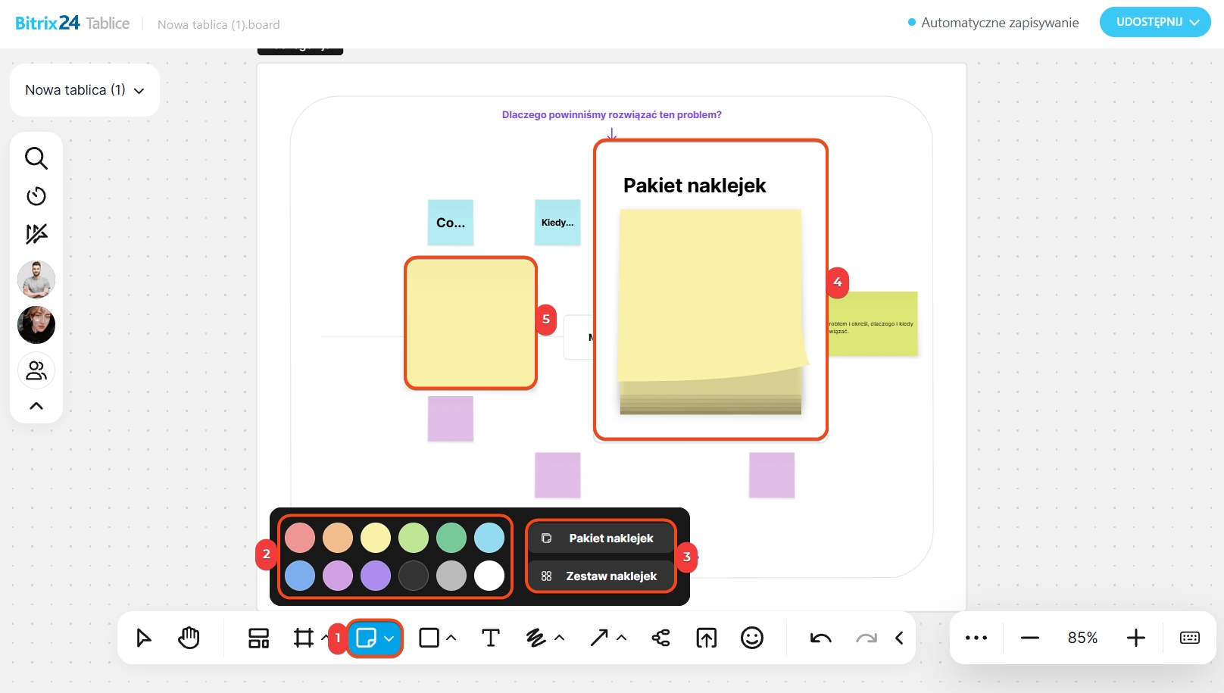
Task: Activate the hand pan tool
Action: tap(189, 638)
